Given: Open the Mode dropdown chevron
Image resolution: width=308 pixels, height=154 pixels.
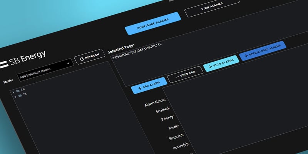Looking at the screenshot, I should [x=68, y=63].
